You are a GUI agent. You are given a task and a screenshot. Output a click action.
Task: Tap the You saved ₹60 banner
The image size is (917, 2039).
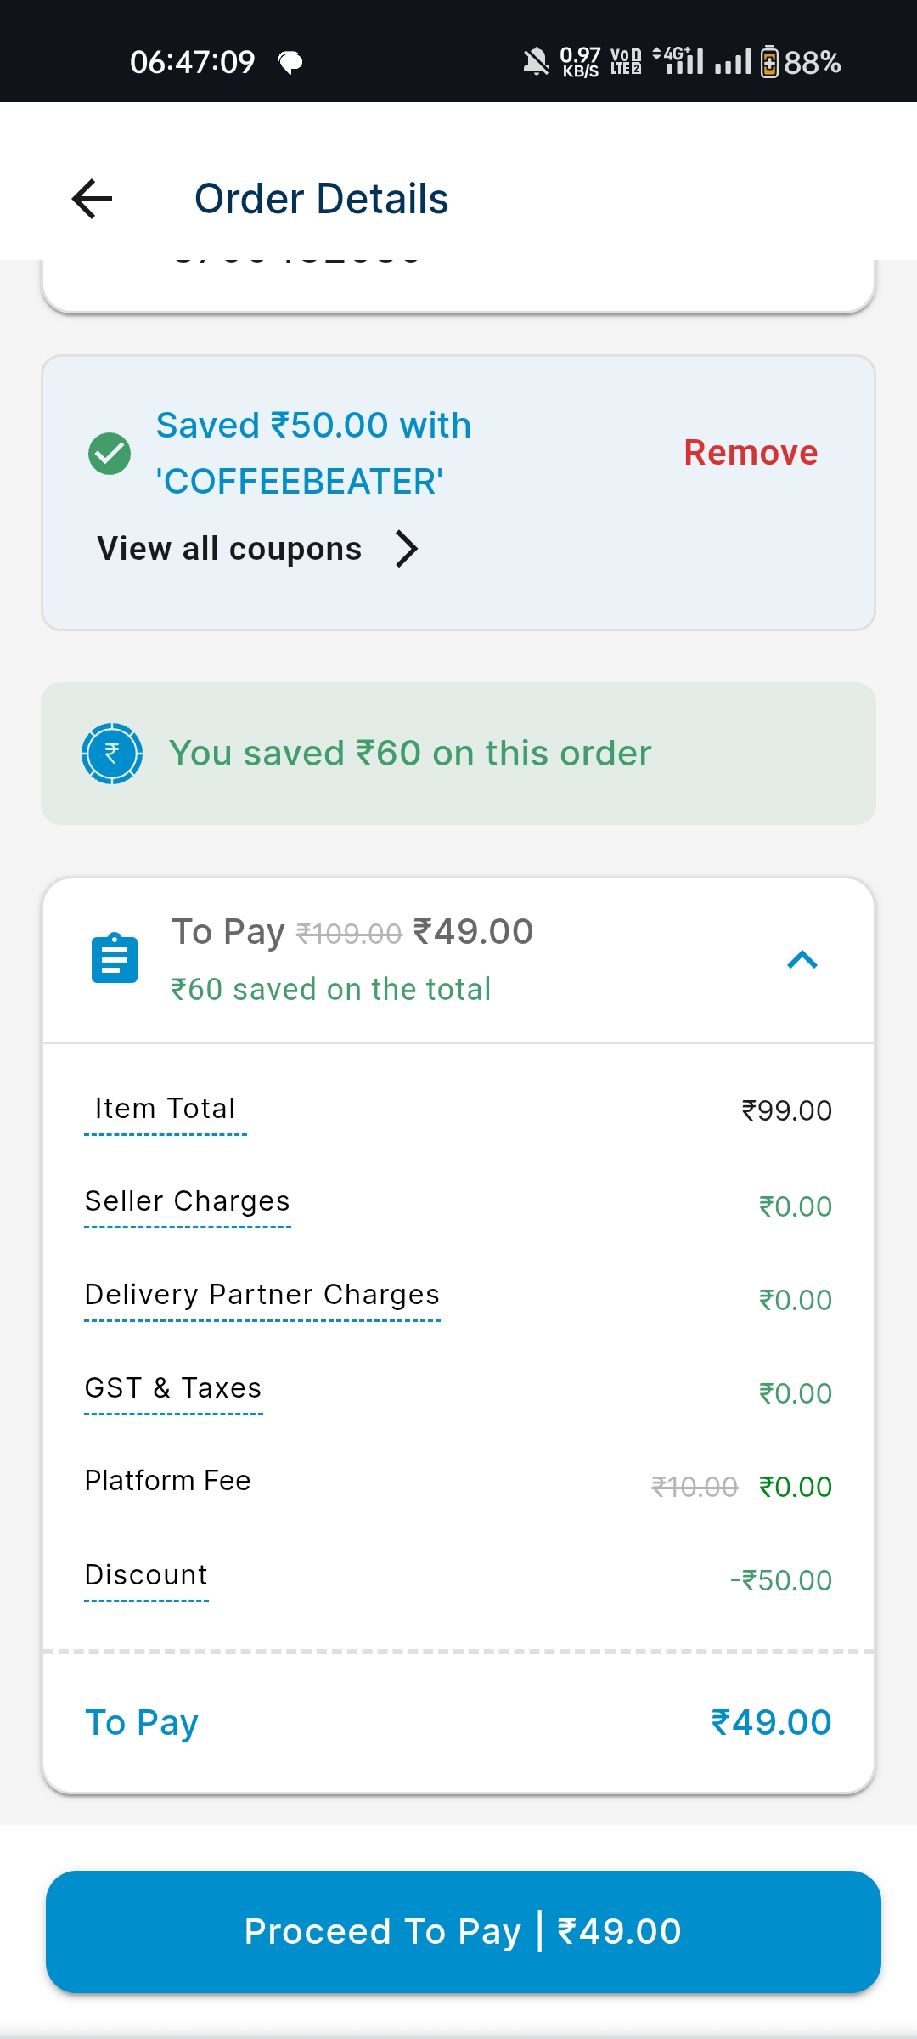(458, 754)
